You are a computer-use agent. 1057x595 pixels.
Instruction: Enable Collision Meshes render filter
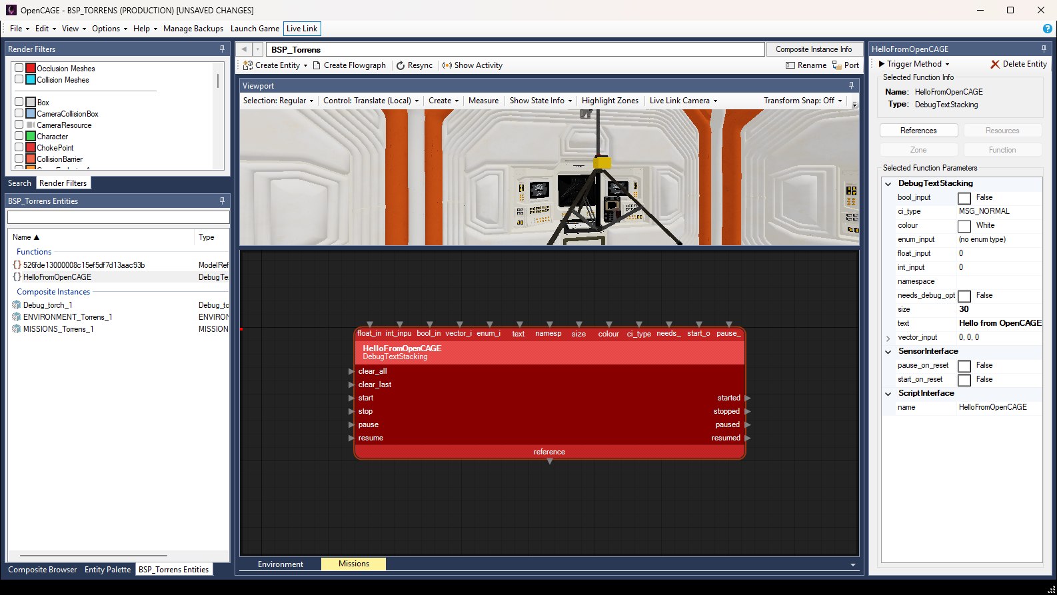click(x=19, y=79)
